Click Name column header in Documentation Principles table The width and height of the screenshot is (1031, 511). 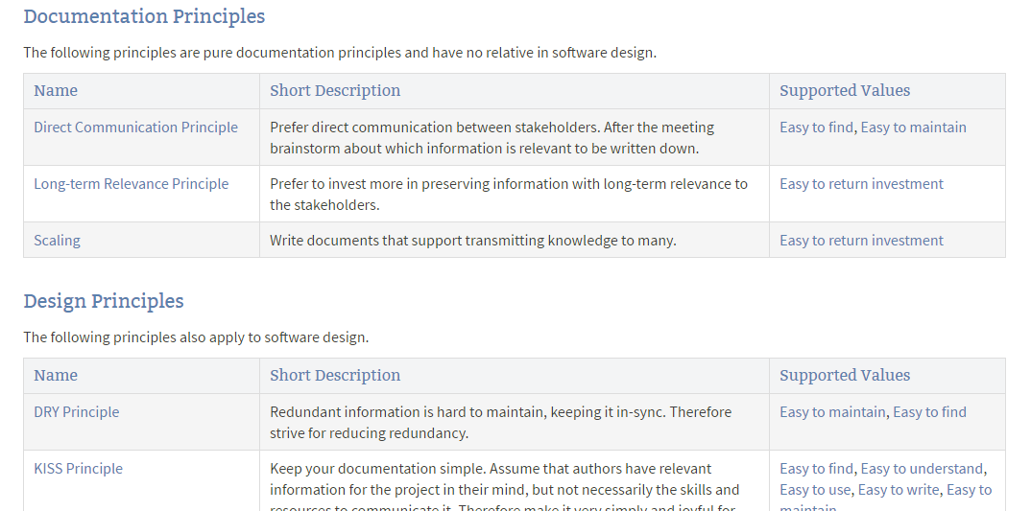point(56,91)
